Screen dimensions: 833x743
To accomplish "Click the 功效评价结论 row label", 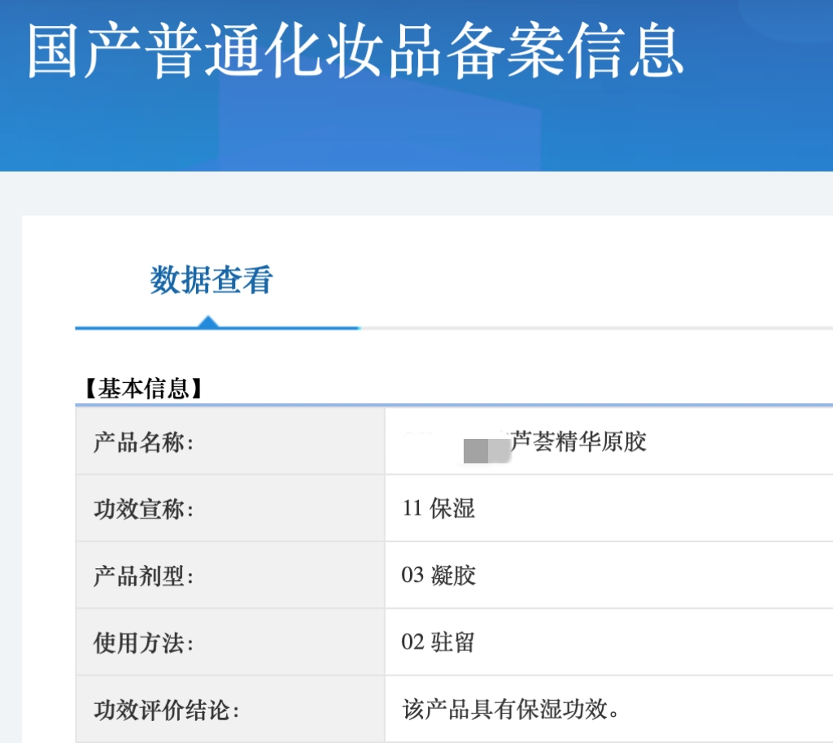I will [x=166, y=710].
